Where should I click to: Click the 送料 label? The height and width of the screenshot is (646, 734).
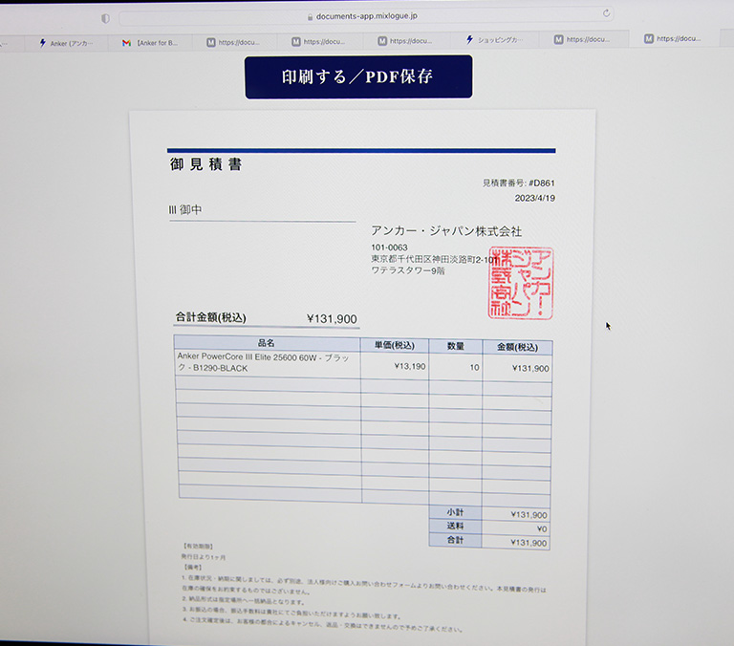[x=455, y=527]
